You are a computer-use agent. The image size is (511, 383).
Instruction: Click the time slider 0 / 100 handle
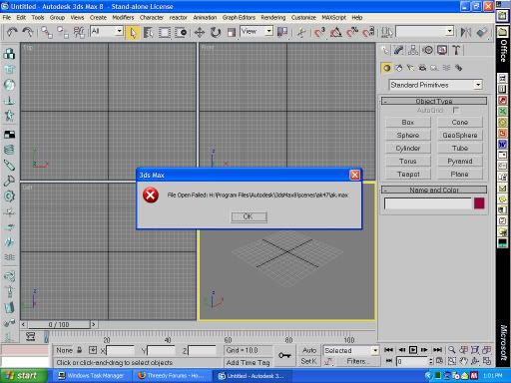59,324
